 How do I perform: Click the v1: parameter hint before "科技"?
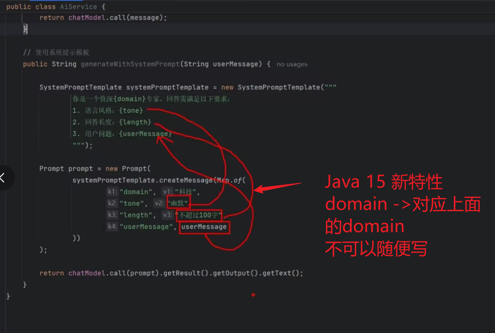coord(167,192)
